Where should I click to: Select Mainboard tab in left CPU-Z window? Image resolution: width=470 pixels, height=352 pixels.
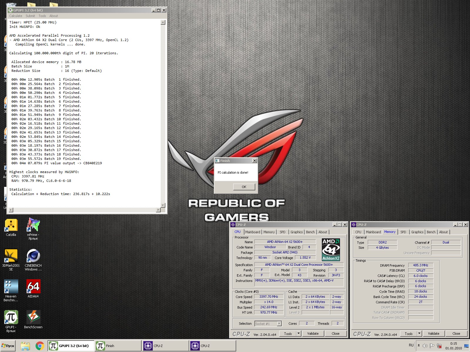click(x=253, y=232)
